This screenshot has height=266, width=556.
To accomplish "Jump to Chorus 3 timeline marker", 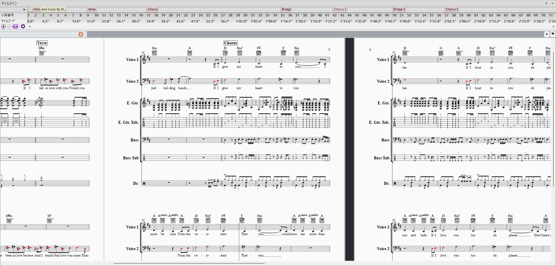I will tap(452, 9).
